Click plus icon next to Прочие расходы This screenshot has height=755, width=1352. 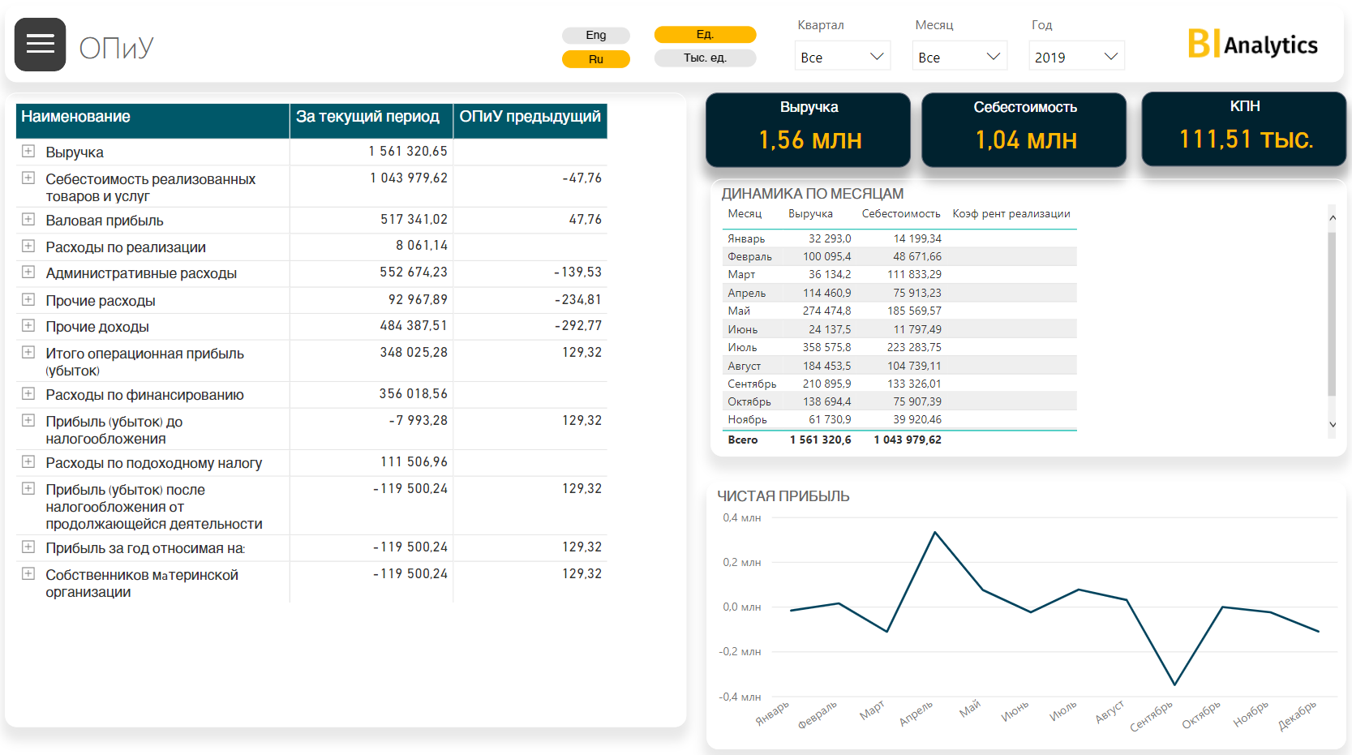pos(28,300)
